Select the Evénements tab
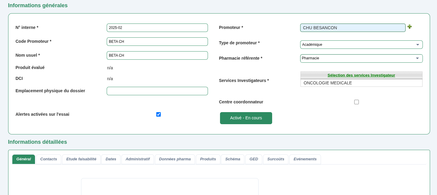 [x=305, y=159]
